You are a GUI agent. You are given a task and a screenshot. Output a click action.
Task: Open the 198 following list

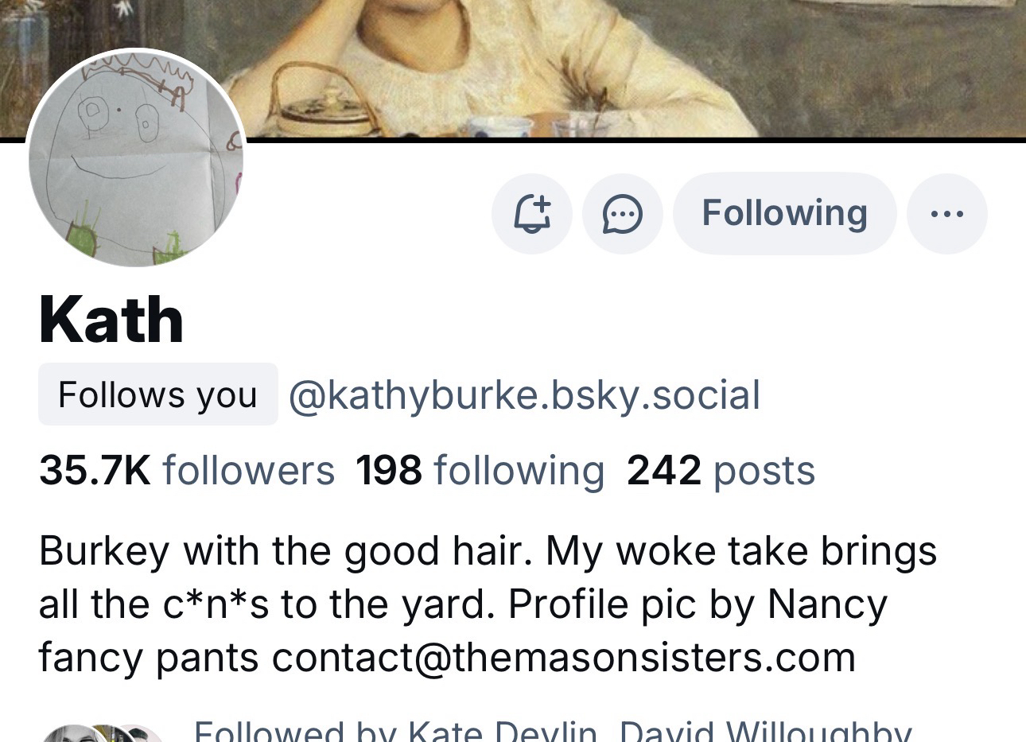pyautogui.click(x=480, y=470)
